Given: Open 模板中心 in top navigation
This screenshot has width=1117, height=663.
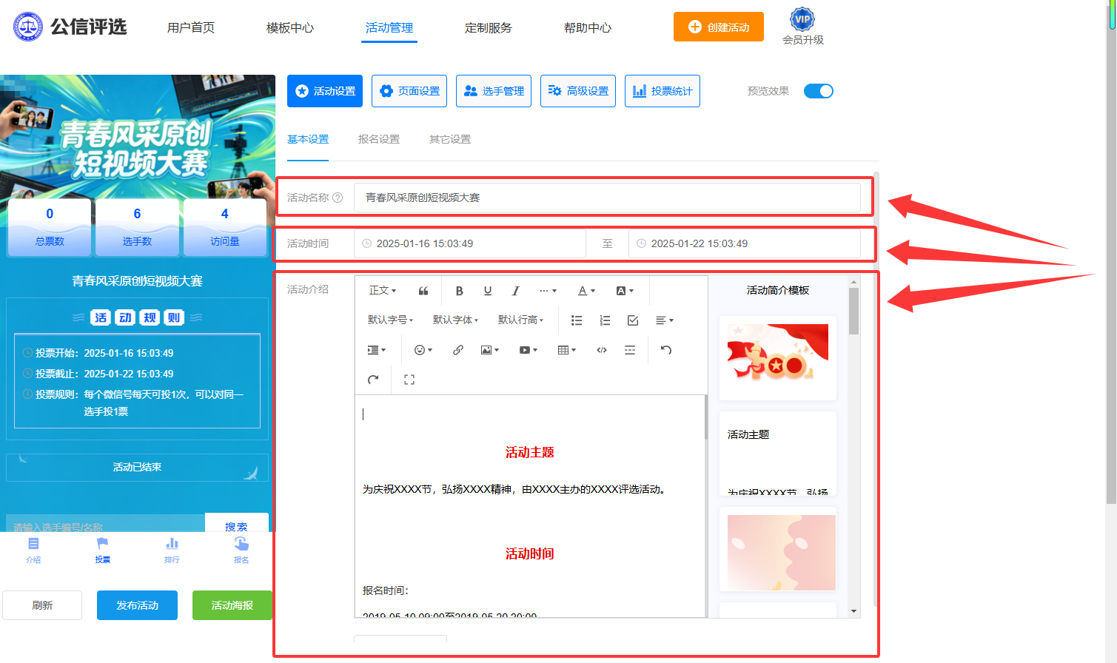Looking at the screenshot, I should click(x=290, y=27).
